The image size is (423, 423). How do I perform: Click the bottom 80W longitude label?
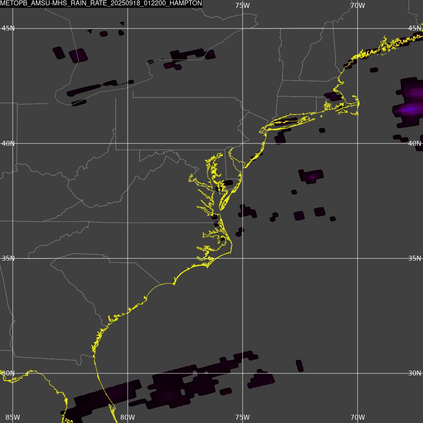(128, 417)
